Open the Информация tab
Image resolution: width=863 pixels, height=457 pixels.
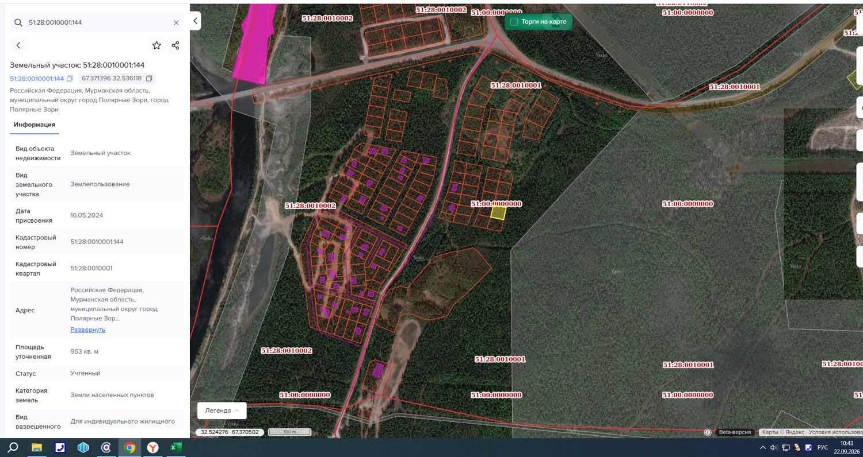pyautogui.click(x=35, y=125)
